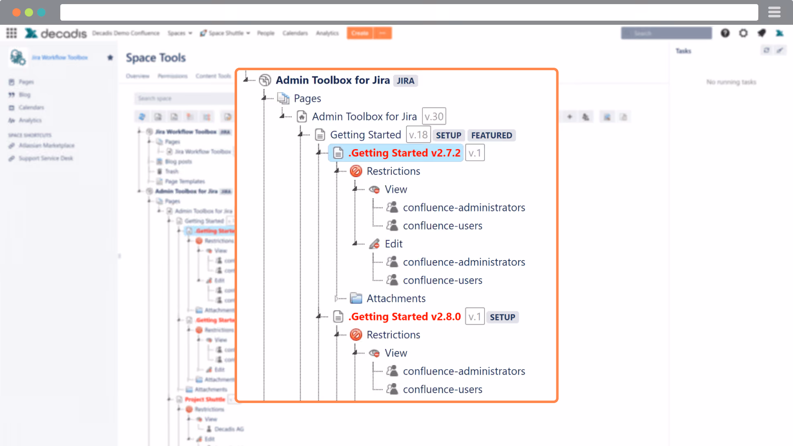Open the help question mark icon
The image size is (793, 446).
[725, 33]
